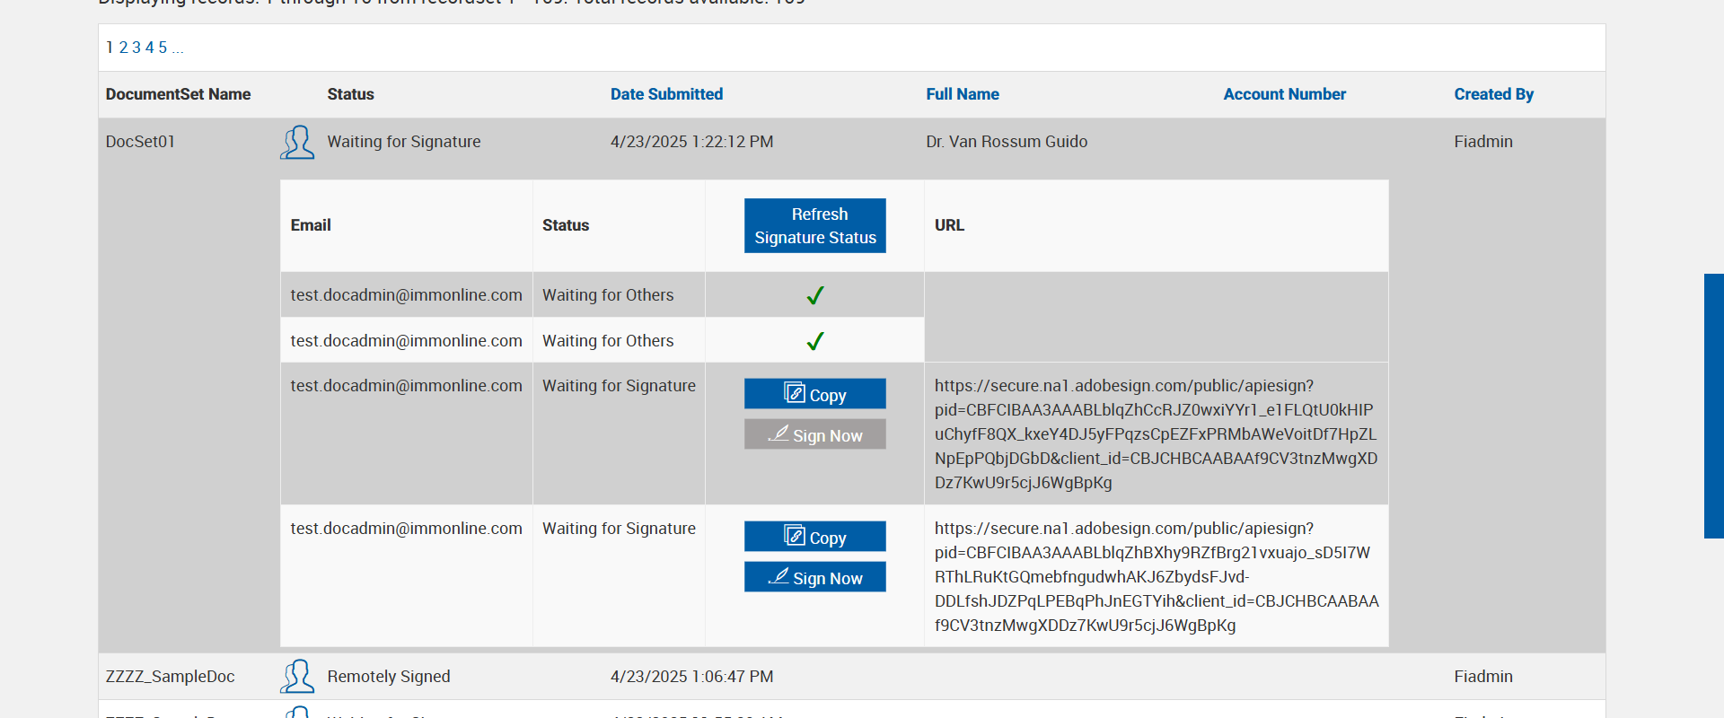The width and height of the screenshot is (1724, 718).
Task: Click the adobesign URL containing pid=CBFCIBAA3AAABLblqZhBXhy9
Action: click(x=1157, y=577)
